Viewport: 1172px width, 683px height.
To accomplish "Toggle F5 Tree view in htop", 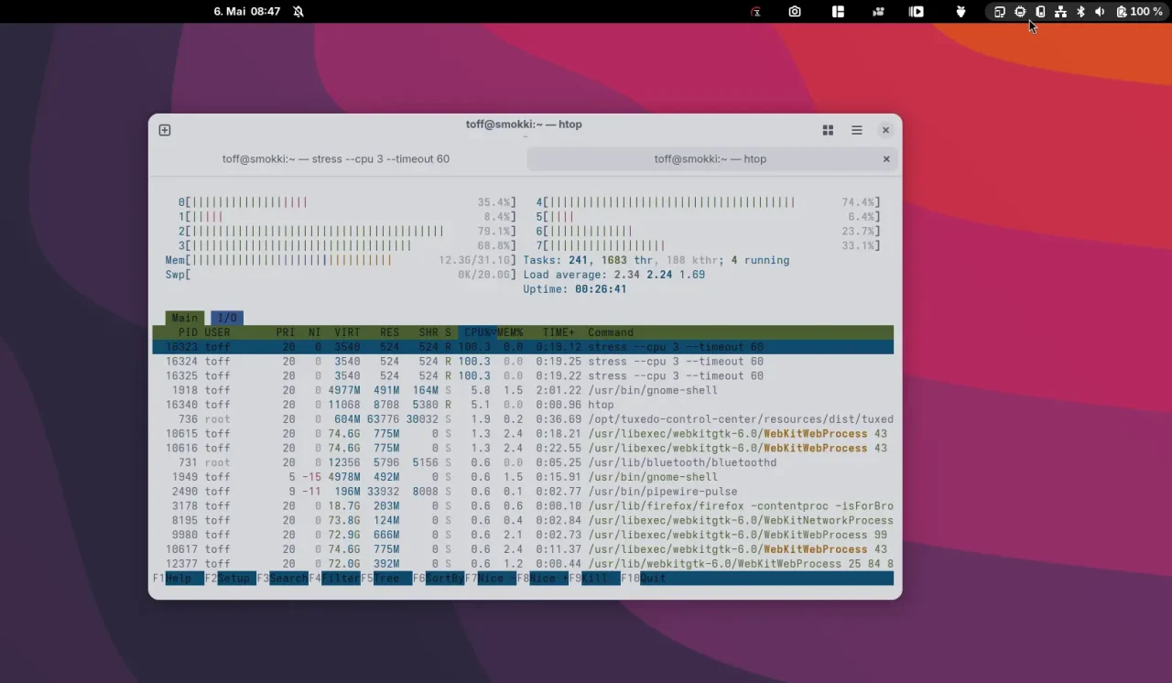I will tap(392, 579).
